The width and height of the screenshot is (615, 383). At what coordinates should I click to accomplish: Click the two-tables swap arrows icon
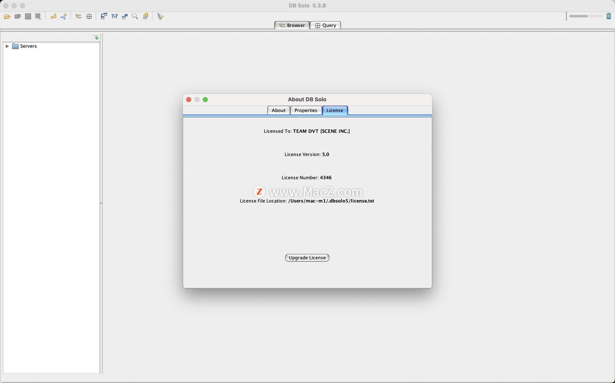104,16
